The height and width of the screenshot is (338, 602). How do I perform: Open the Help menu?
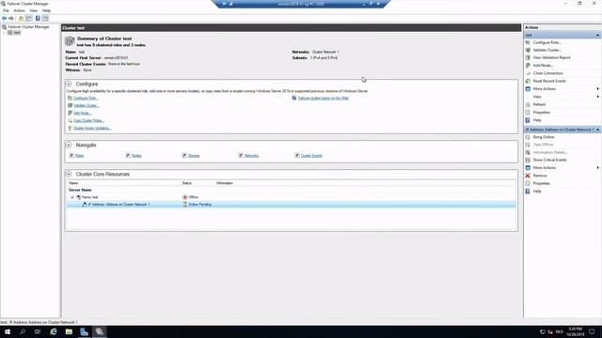point(46,10)
